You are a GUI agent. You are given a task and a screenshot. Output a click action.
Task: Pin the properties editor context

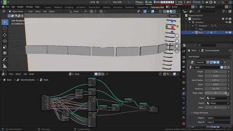(x=230, y=51)
